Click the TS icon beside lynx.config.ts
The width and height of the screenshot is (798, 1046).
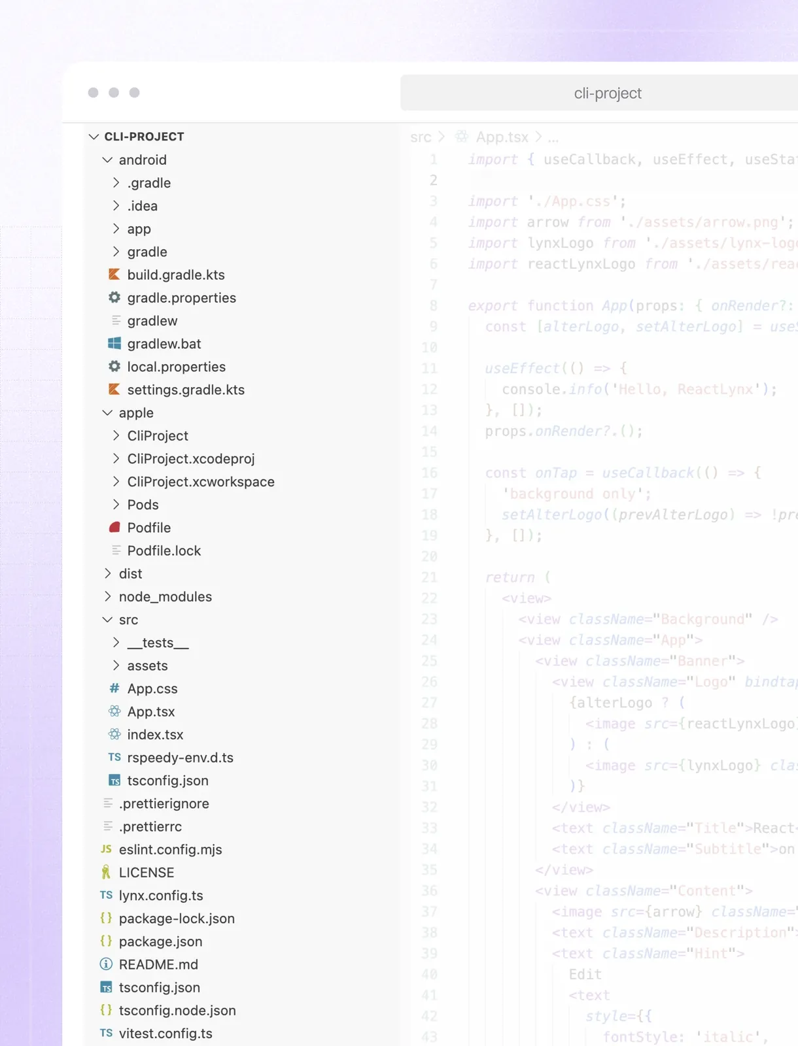pyautogui.click(x=106, y=895)
